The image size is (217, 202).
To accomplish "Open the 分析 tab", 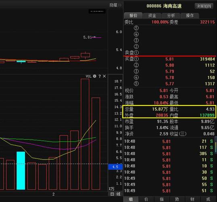I will [171, 15].
